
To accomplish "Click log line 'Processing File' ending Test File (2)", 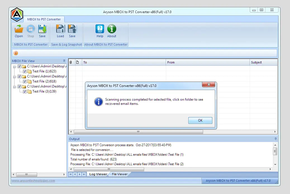I will 127,164.
